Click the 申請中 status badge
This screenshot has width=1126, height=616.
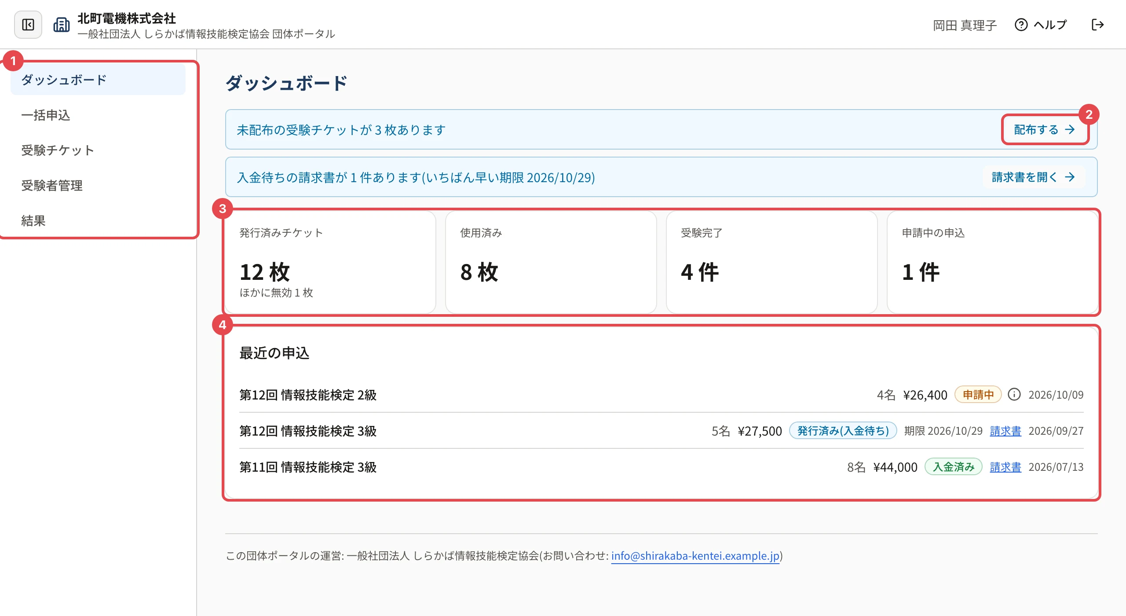(978, 394)
